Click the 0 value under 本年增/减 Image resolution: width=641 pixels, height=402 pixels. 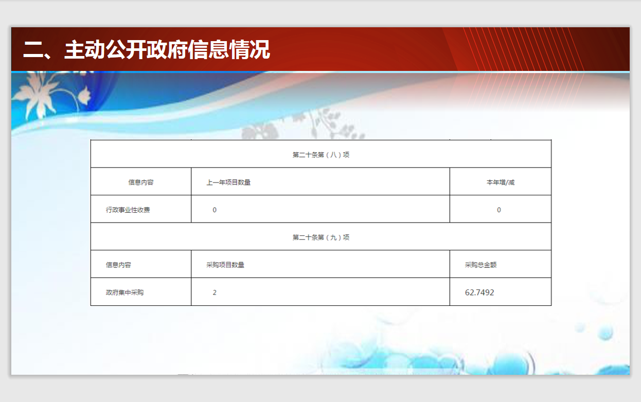(x=498, y=210)
